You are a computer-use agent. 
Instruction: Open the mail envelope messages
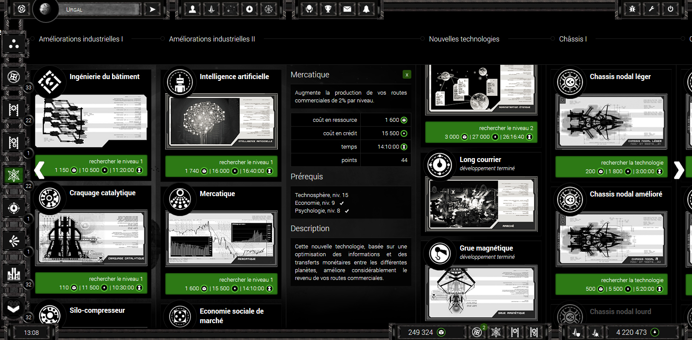(x=347, y=9)
